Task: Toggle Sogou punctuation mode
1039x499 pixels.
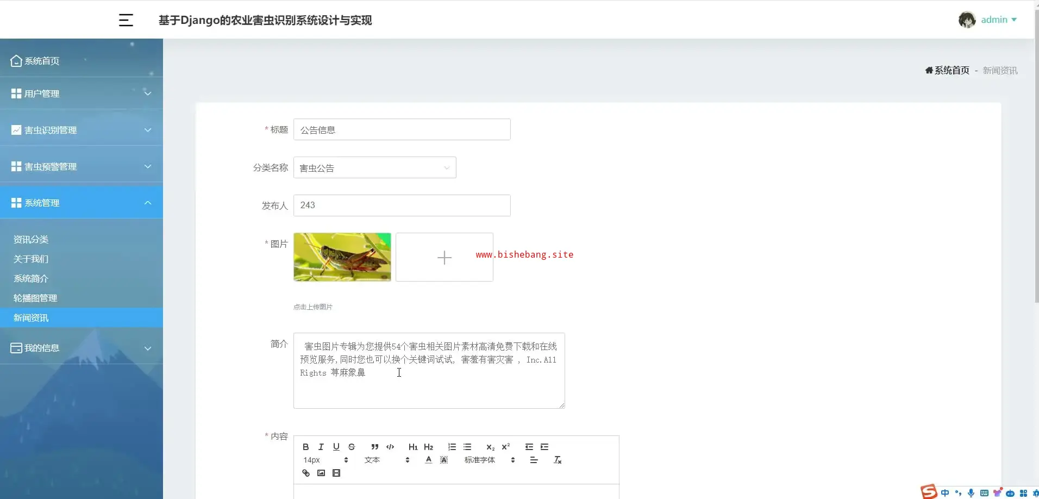Action: pos(958,493)
